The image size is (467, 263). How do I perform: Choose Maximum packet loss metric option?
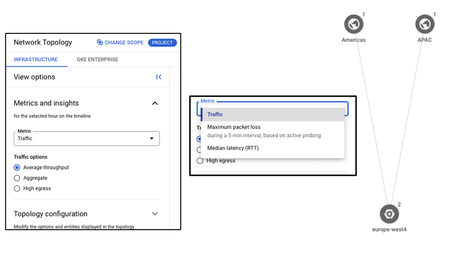273,131
